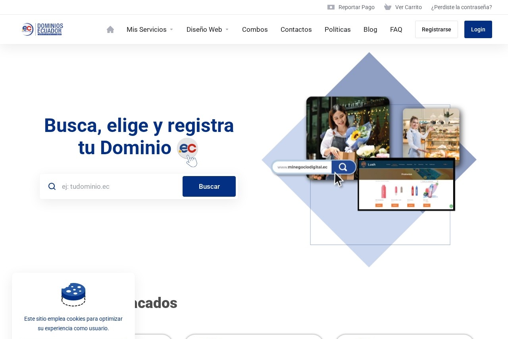Click the .ec domain badge near the headline
Image resolution: width=508 pixels, height=339 pixels.
point(187,148)
